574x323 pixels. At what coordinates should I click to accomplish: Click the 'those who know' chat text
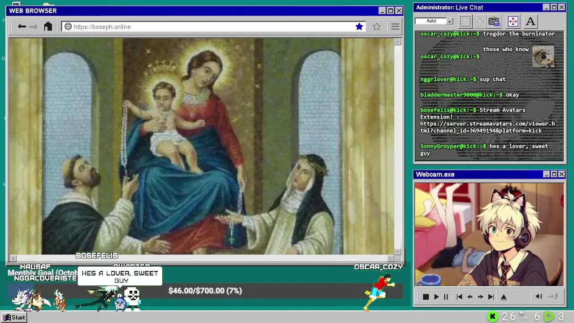click(x=505, y=49)
